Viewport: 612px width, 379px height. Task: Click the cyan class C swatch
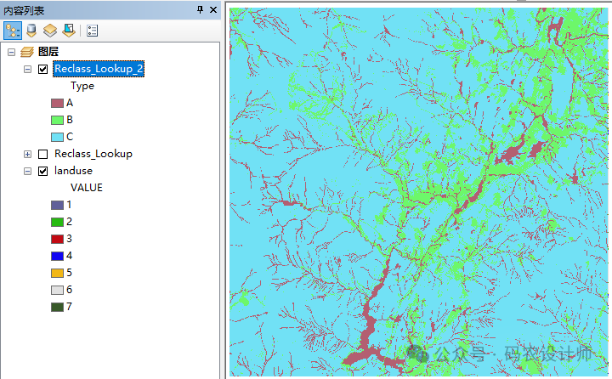click(x=58, y=137)
